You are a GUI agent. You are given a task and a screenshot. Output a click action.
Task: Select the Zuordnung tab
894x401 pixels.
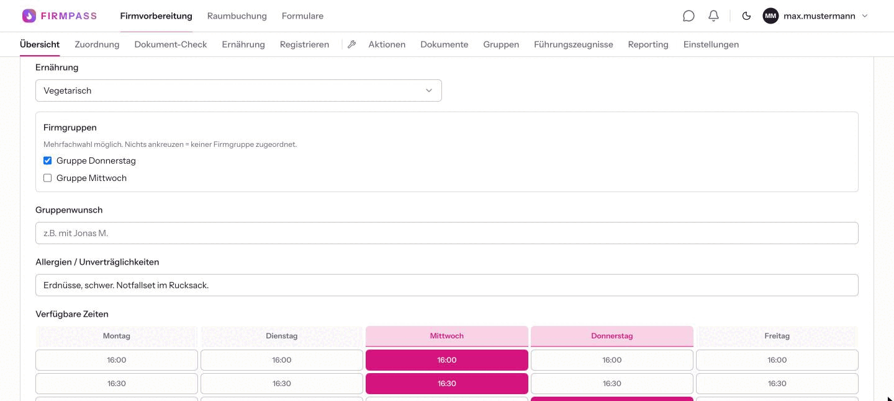tap(97, 45)
